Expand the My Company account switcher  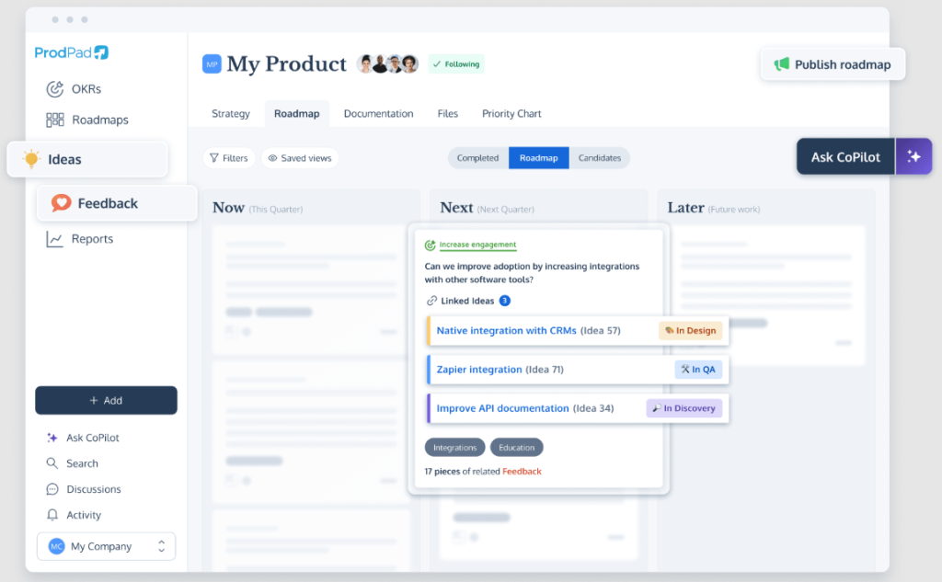[x=106, y=546]
